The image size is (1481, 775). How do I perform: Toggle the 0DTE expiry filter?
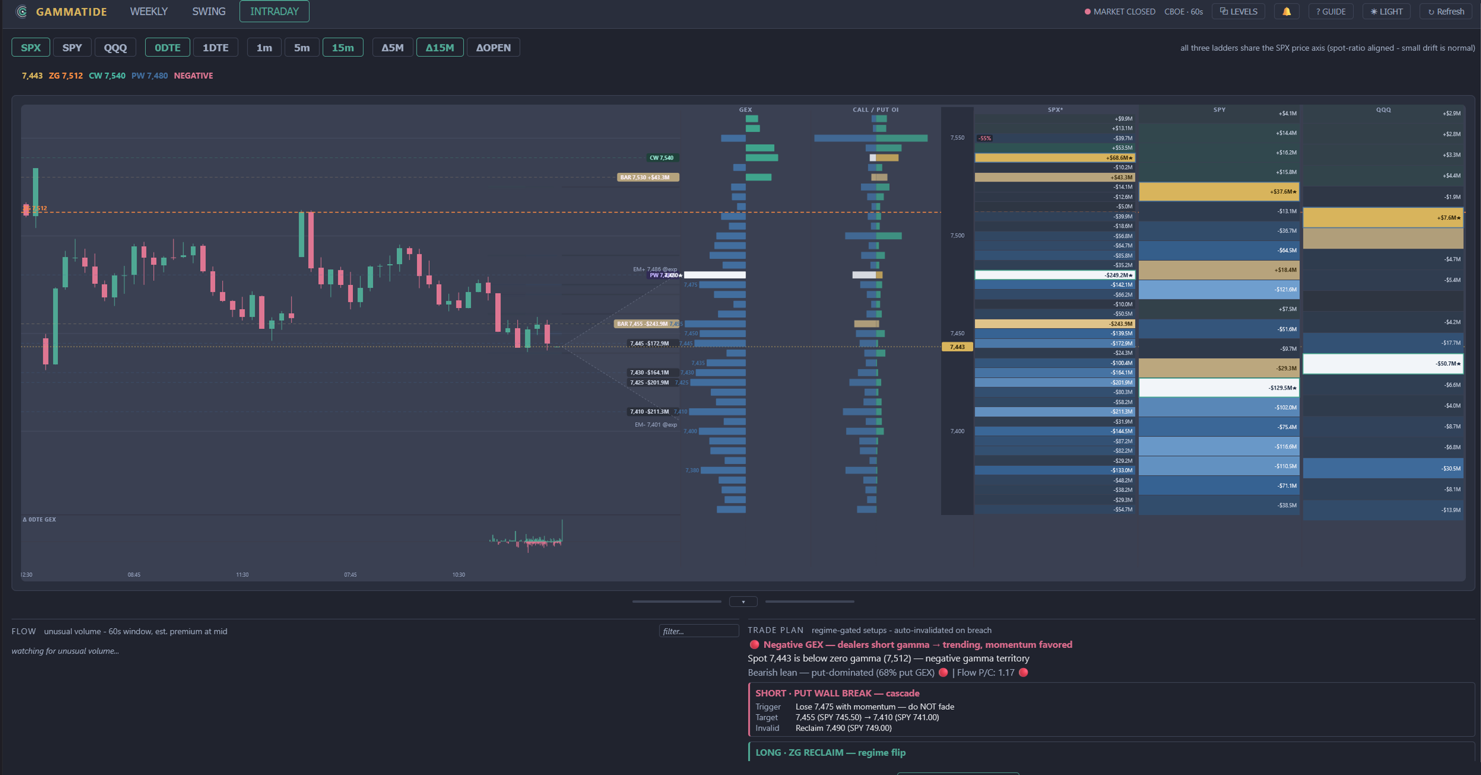pyautogui.click(x=167, y=47)
